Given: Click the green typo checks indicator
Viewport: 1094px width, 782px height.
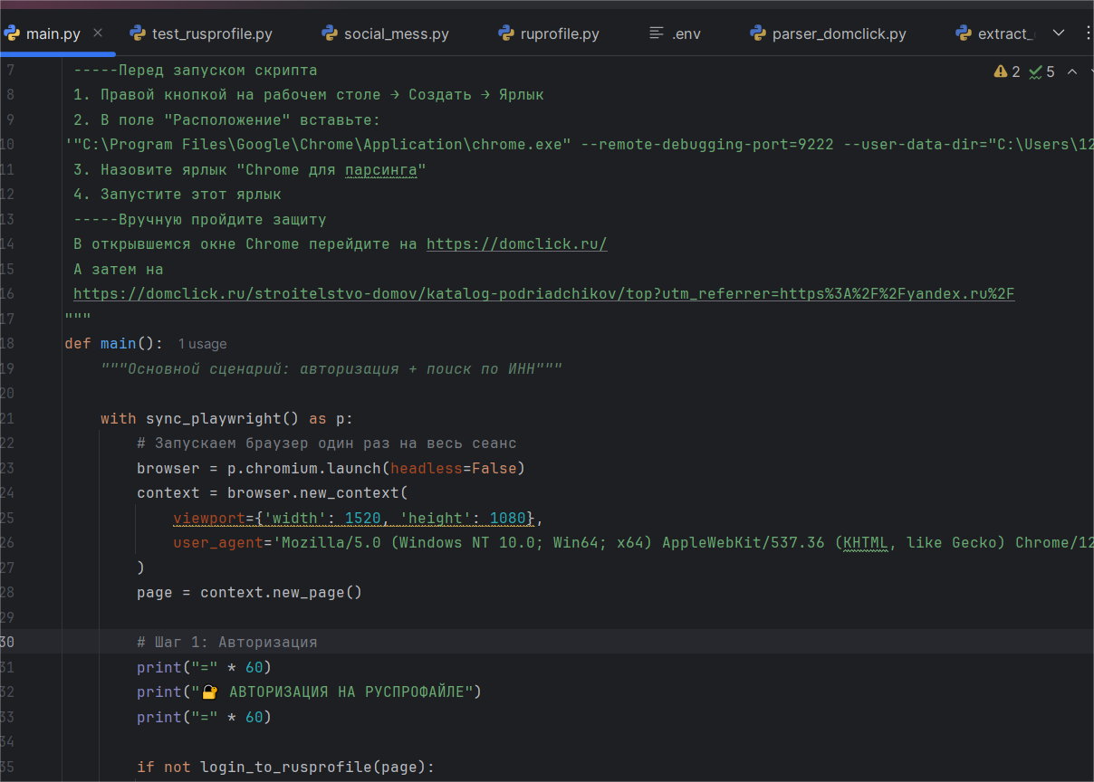Looking at the screenshot, I should 1037,72.
